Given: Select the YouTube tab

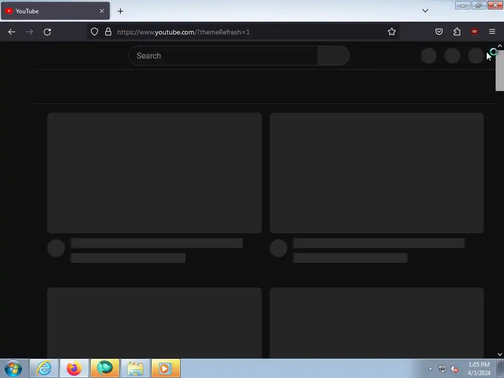Looking at the screenshot, I should pos(55,11).
